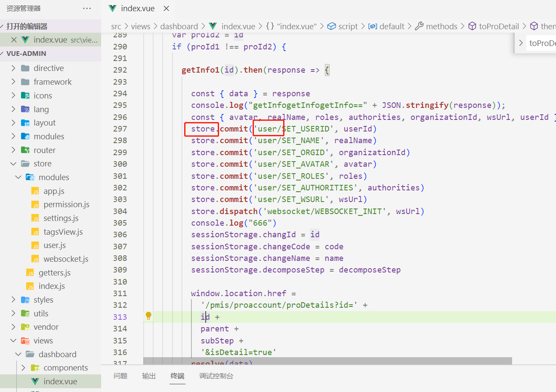Click the lightbulb quick-fix icon on line 313

click(148, 316)
